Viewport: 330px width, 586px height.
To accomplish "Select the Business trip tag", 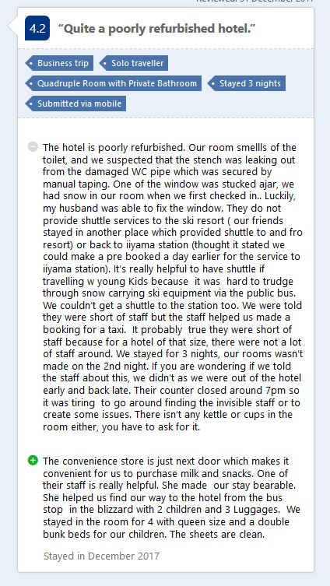I will pos(59,63).
